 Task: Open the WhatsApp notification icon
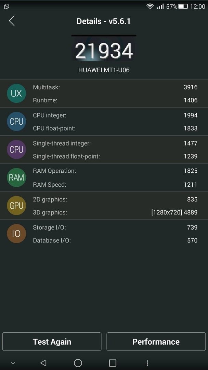pyautogui.click(x=6, y=7)
